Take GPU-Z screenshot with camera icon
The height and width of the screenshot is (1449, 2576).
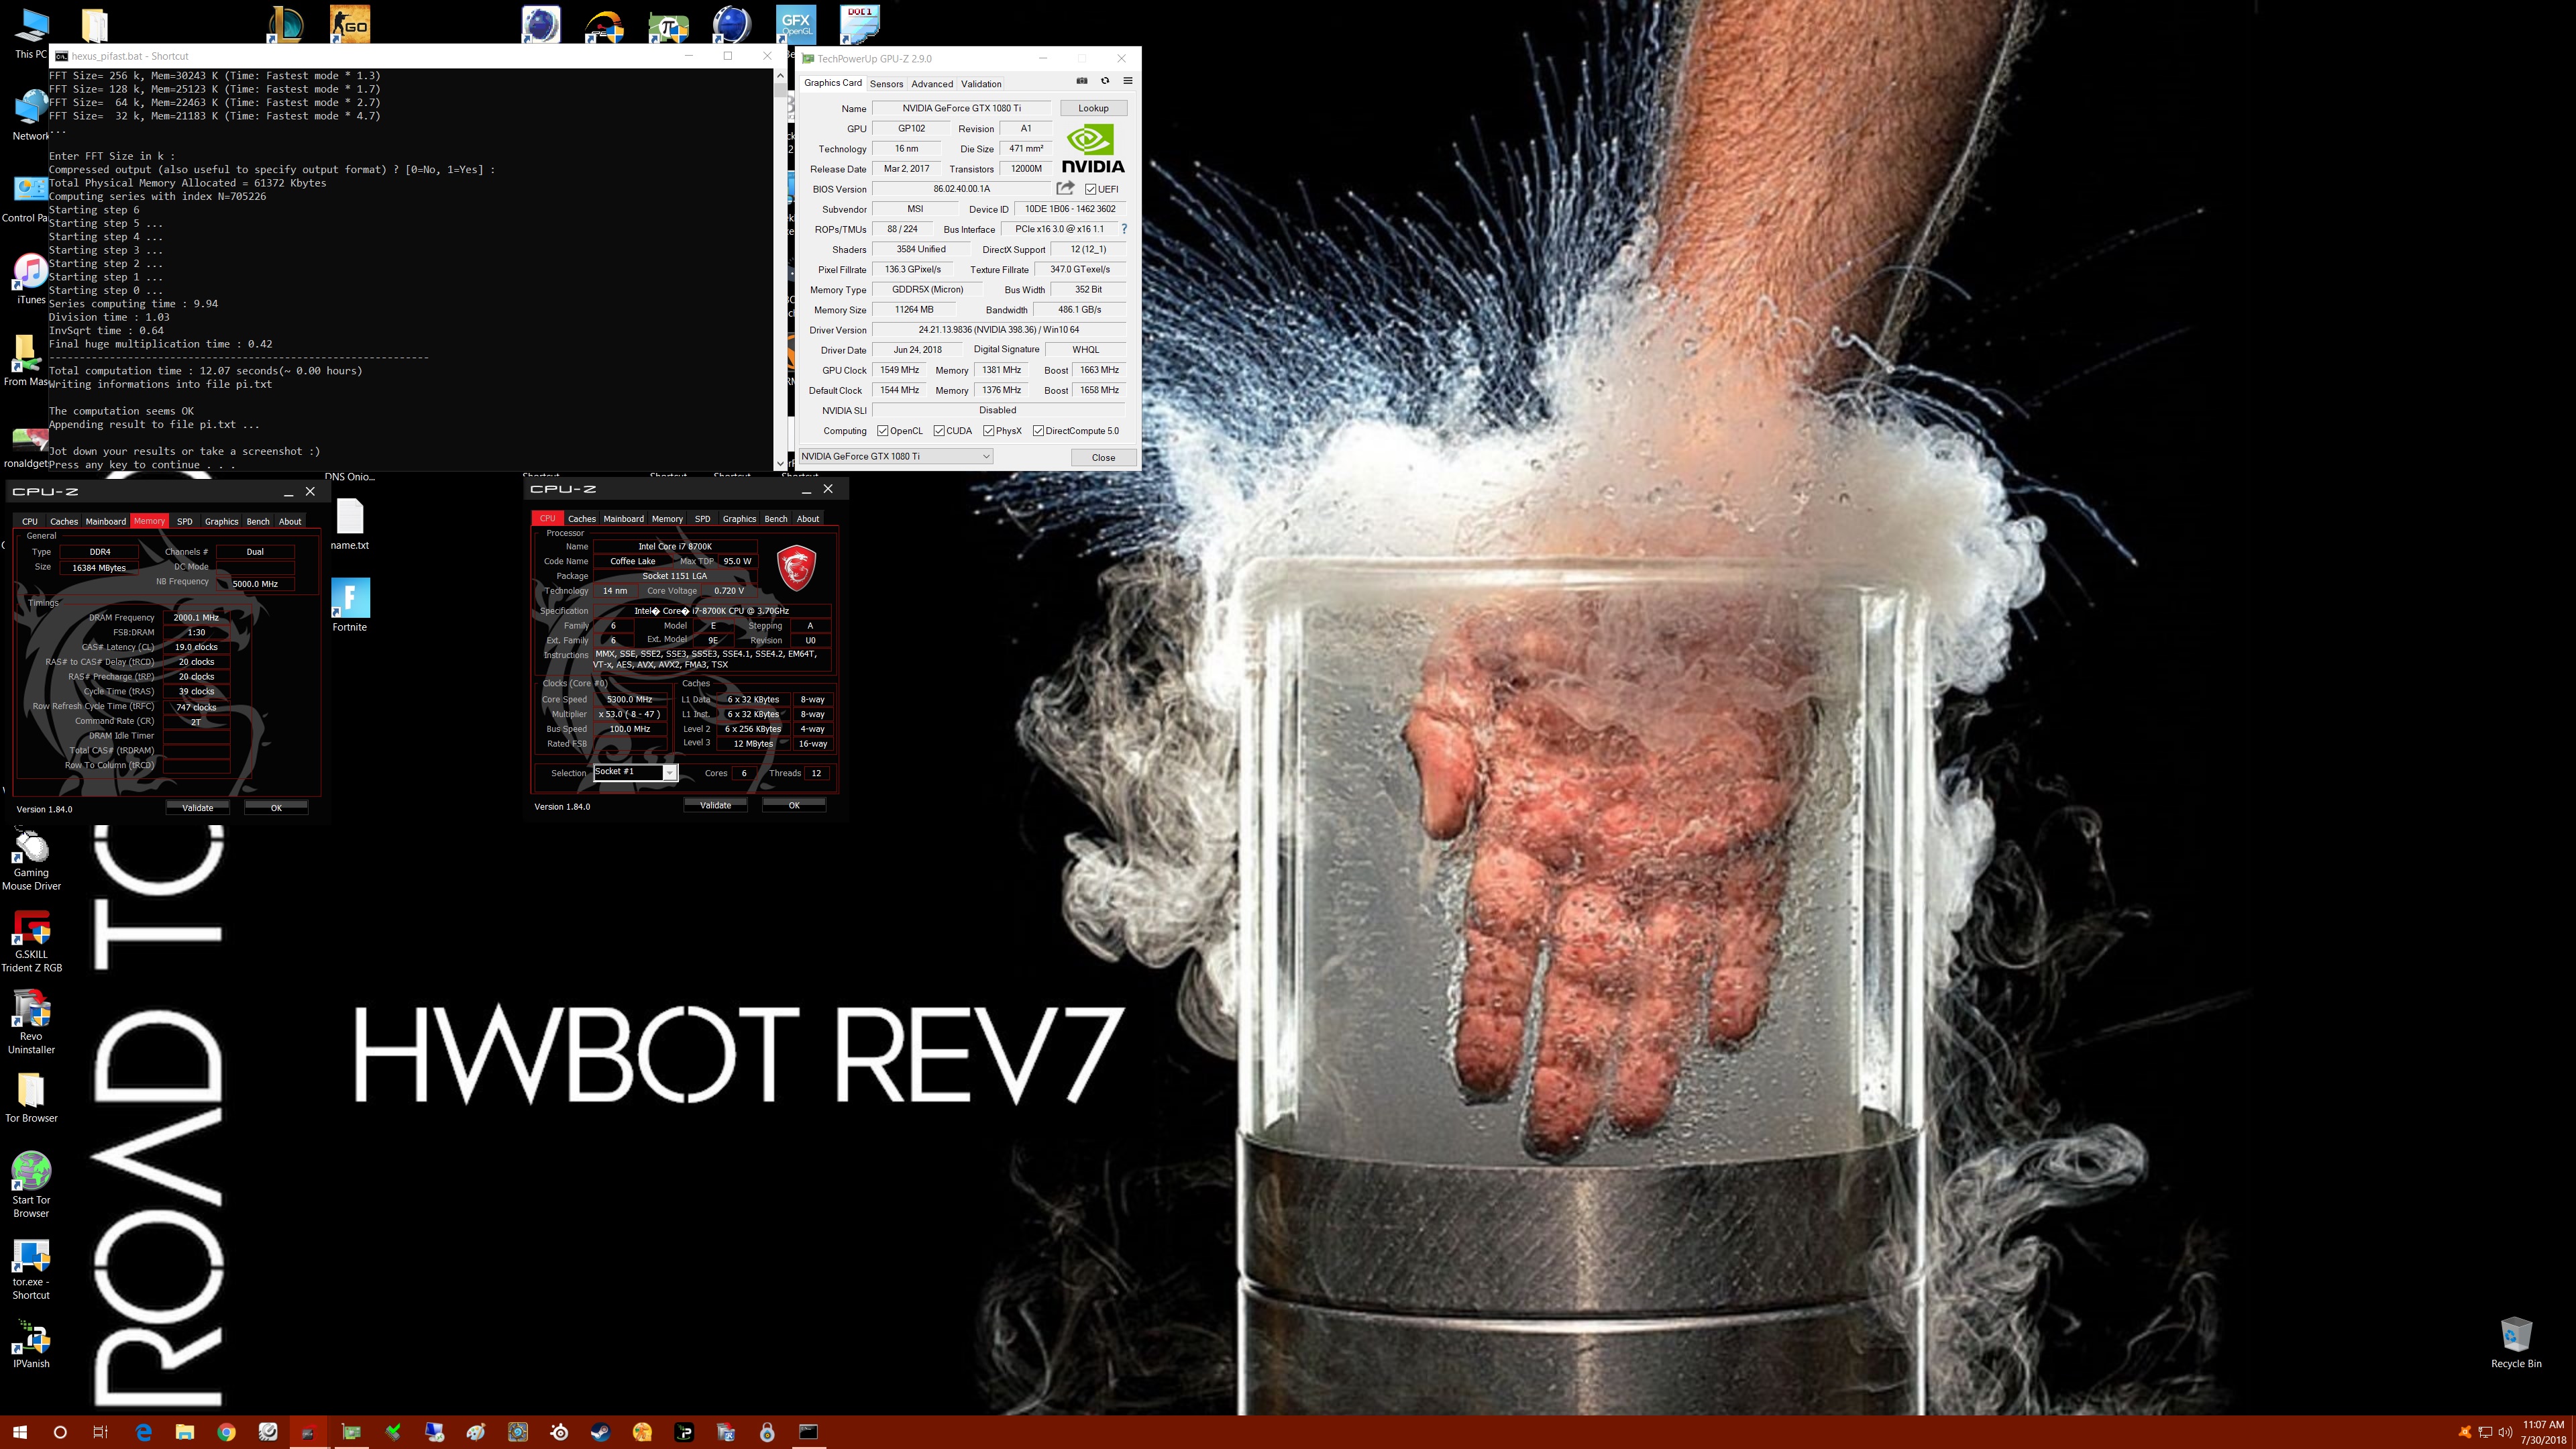point(1081,81)
